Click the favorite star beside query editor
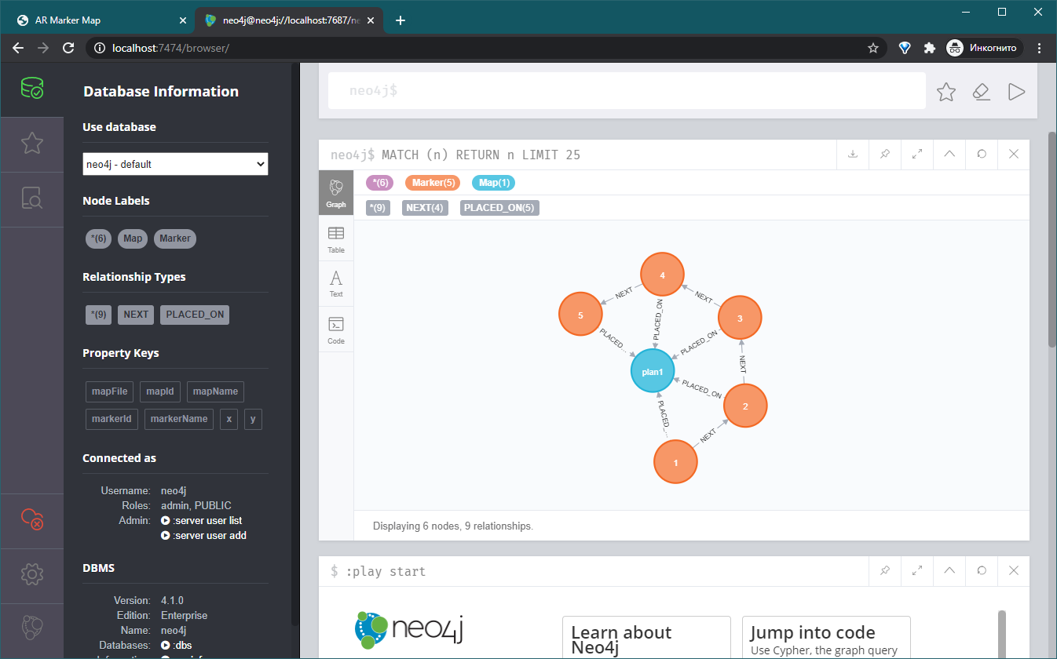This screenshot has height=659, width=1057. (x=946, y=92)
